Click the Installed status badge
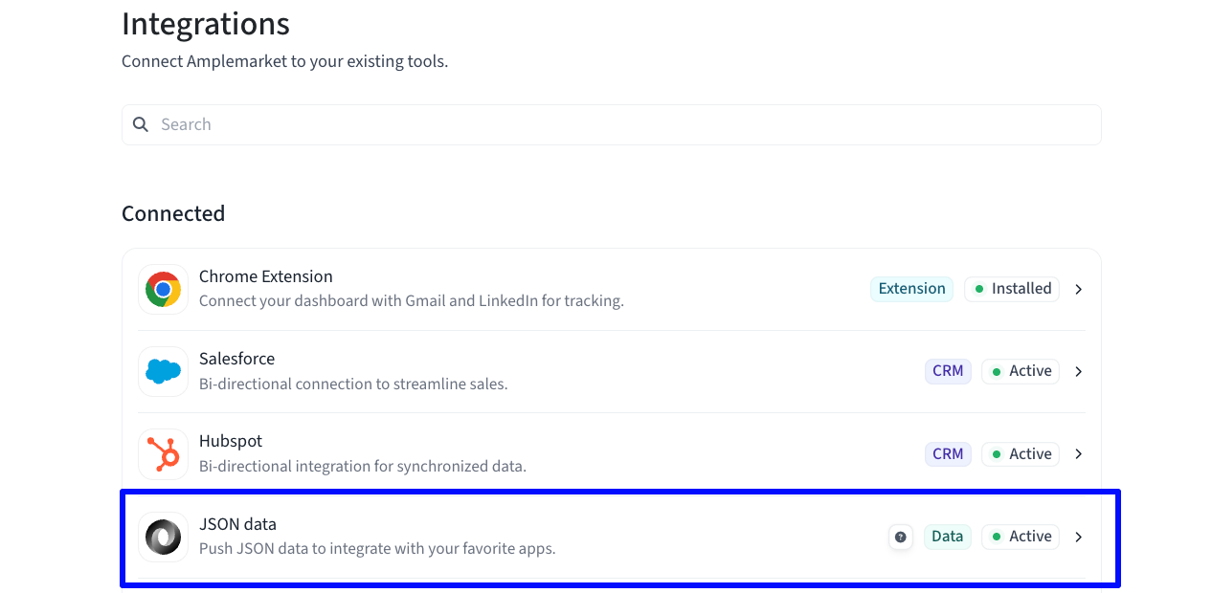Screen dimensions: 1212x593 click(1012, 289)
